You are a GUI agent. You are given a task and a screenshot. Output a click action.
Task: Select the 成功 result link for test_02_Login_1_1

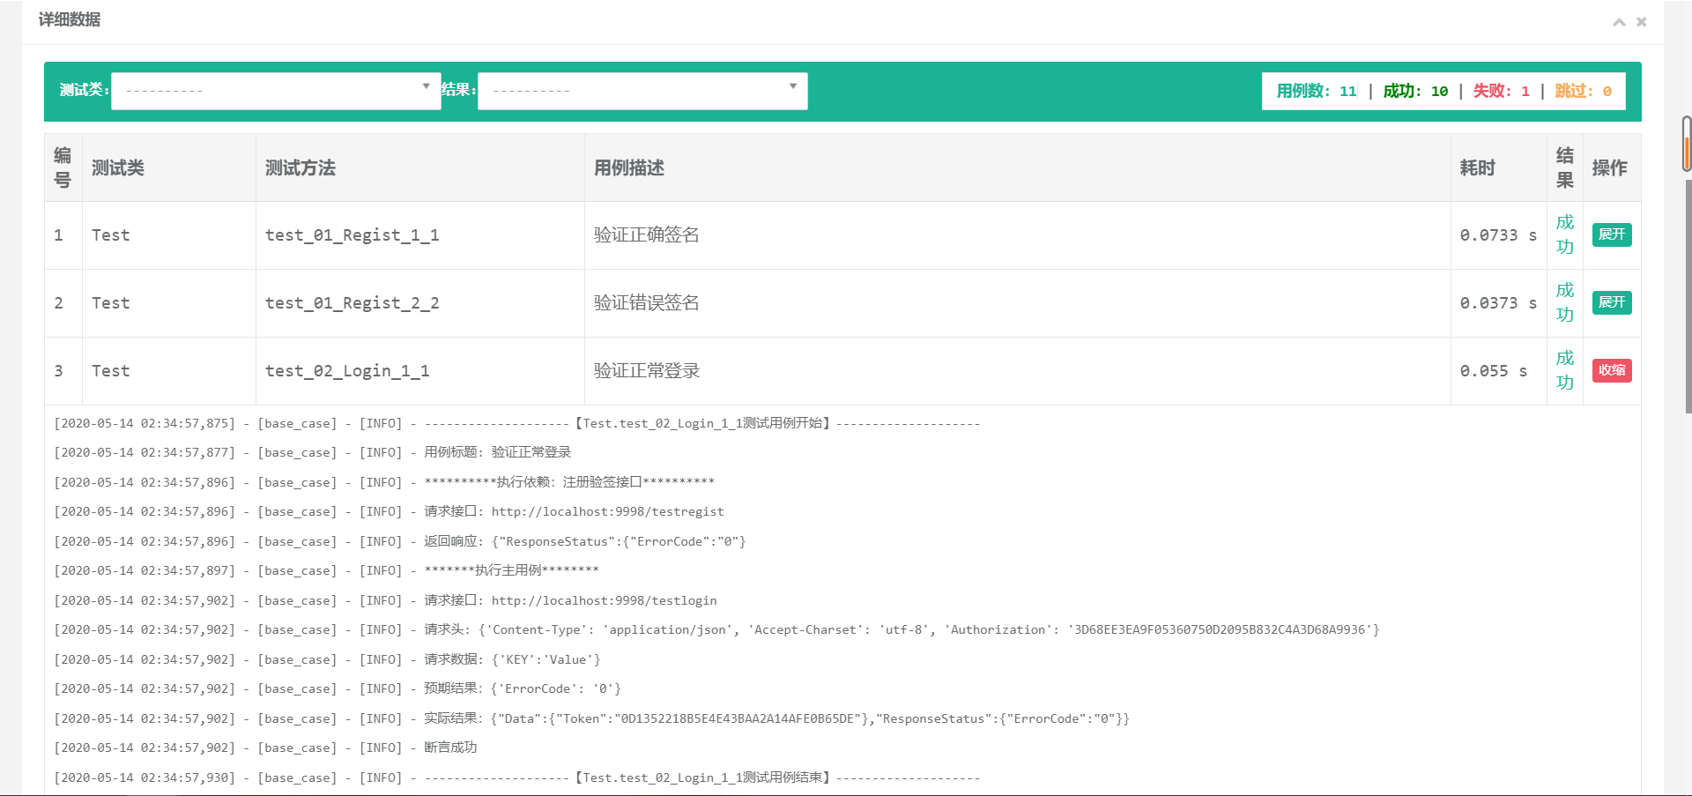click(1564, 370)
